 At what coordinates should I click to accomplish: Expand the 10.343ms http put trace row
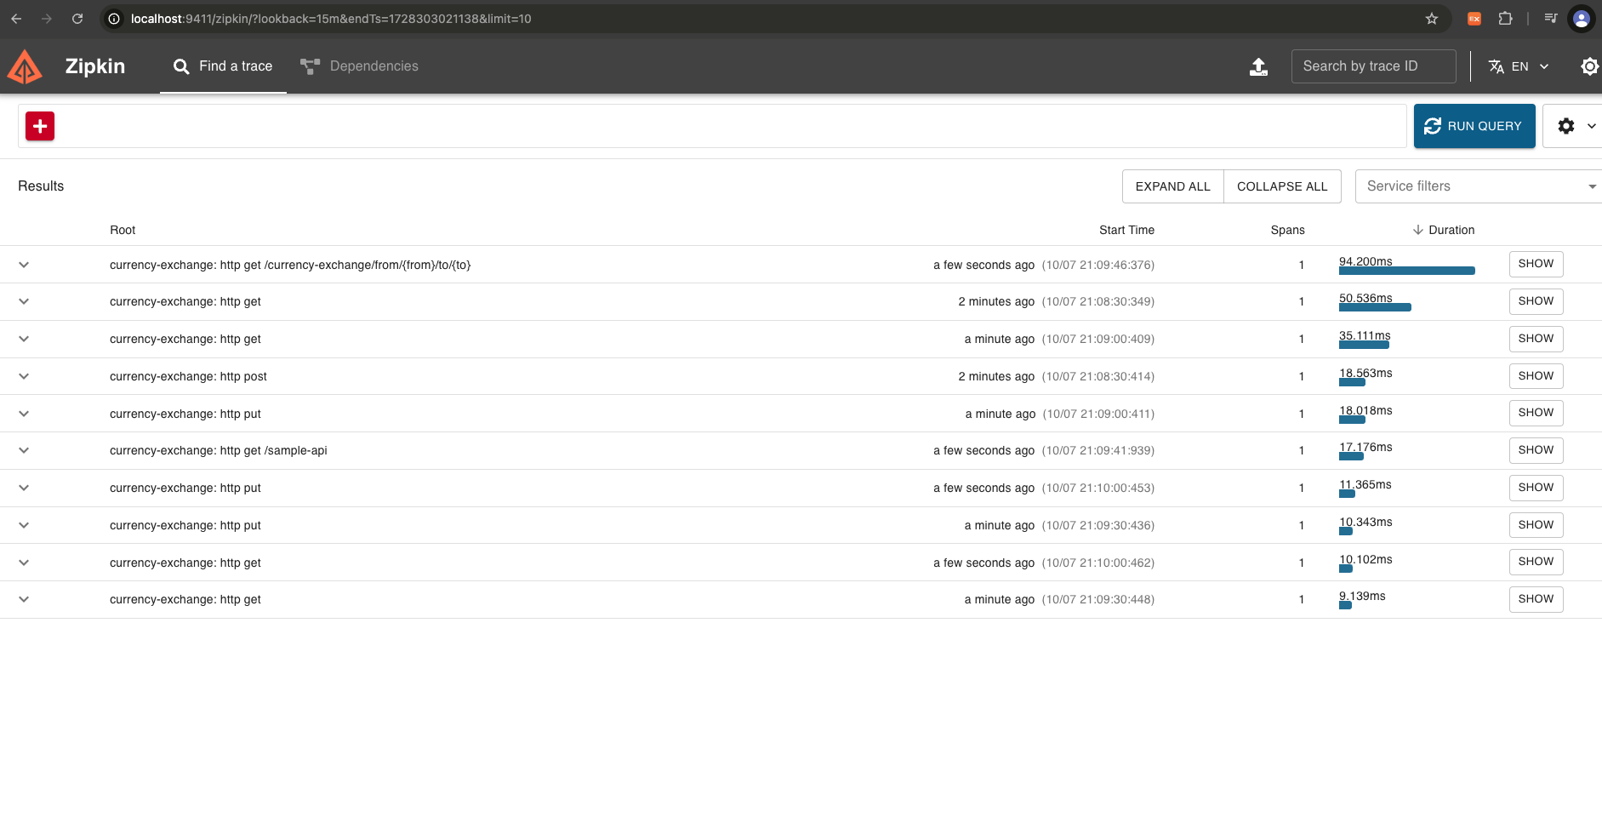(x=24, y=525)
